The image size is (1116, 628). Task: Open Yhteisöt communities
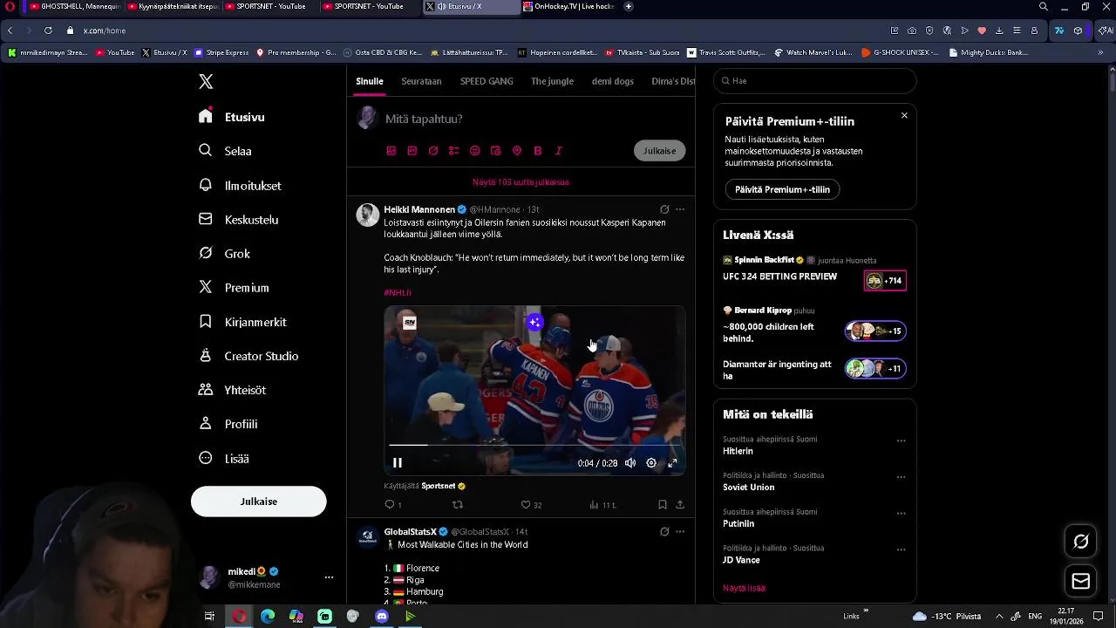coord(233,390)
